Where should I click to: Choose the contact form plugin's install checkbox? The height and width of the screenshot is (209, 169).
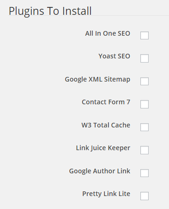pyautogui.click(x=145, y=104)
